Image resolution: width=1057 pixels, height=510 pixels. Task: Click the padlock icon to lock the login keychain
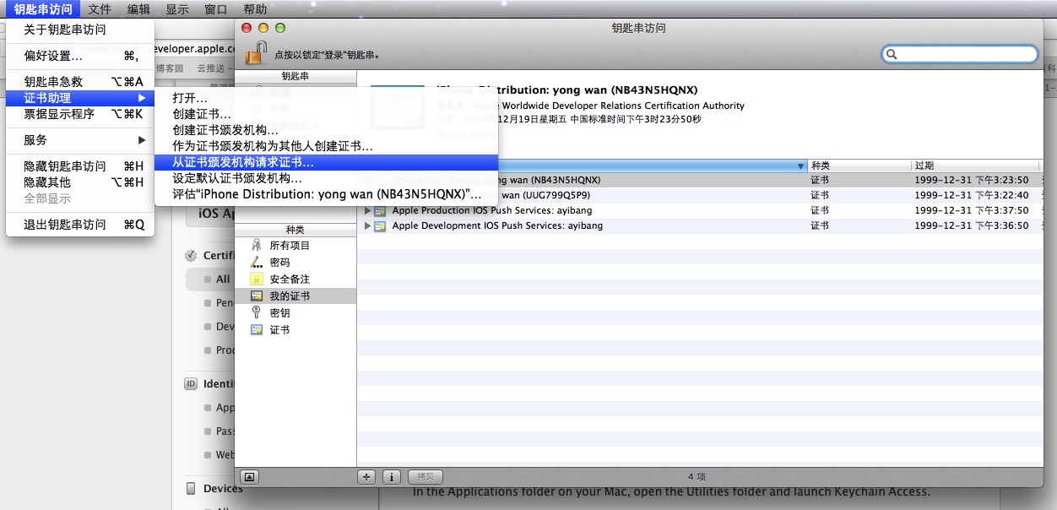(256, 53)
